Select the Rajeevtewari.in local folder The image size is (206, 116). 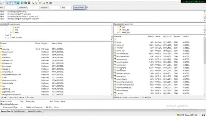8,52
